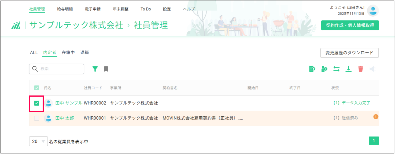Click the red trash delete icon

click(x=361, y=69)
